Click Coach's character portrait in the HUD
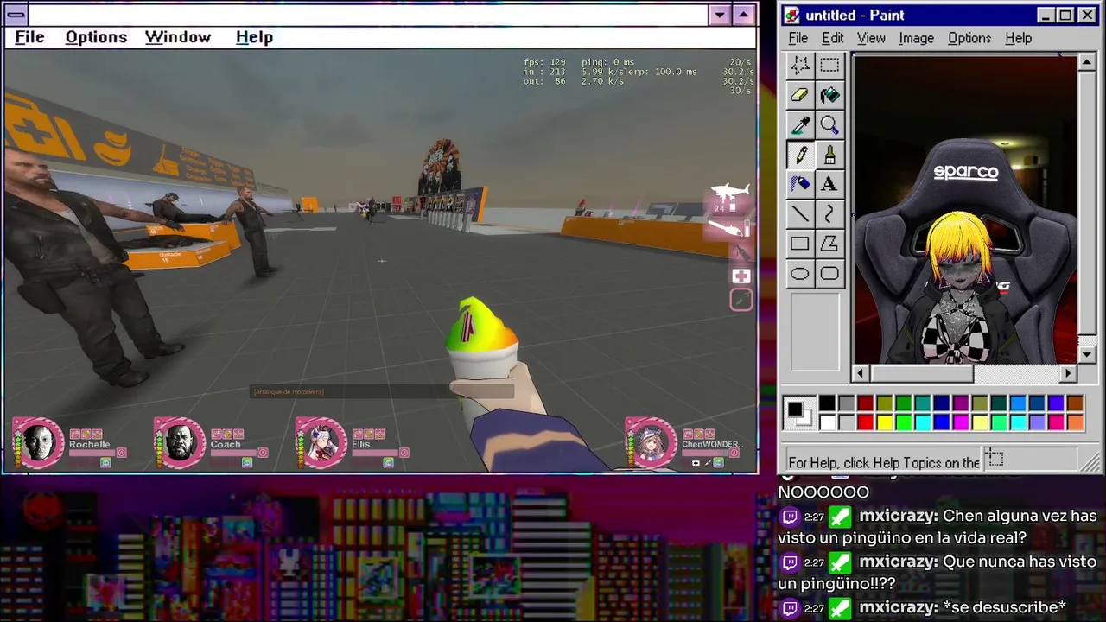1106x622 pixels. (179, 442)
